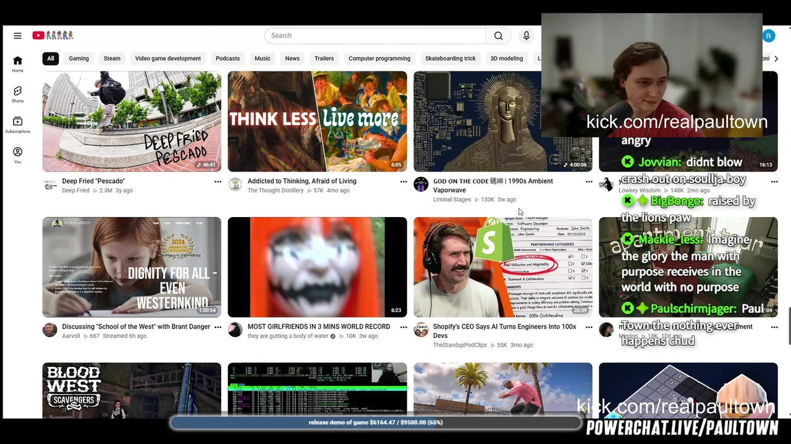
Task: Select the Music filter chip
Action: (263, 59)
